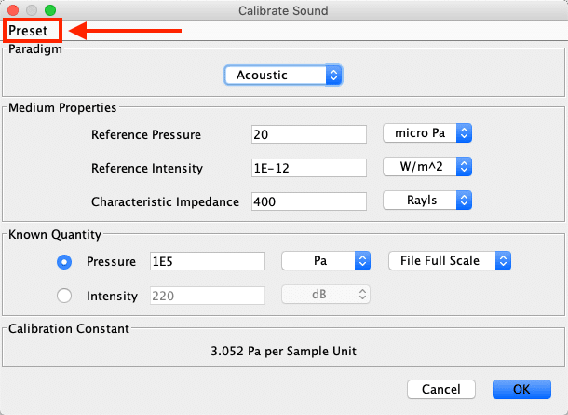Expand the Rayls impedance unit dropdown
The width and height of the screenshot is (568, 415).
coord(427,200)
